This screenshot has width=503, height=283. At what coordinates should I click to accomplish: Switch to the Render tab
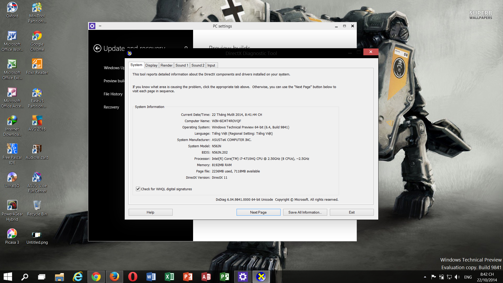point(167,65)
